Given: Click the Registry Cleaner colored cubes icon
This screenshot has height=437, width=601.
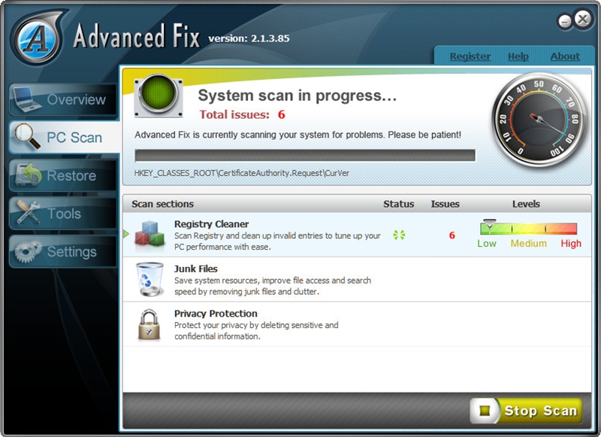Looking at the screenshot, I should (149, 233).
